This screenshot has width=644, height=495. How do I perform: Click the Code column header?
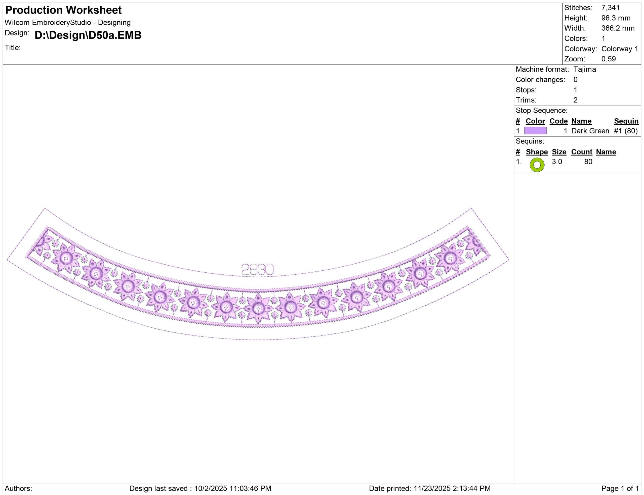(x=558, y=121)
